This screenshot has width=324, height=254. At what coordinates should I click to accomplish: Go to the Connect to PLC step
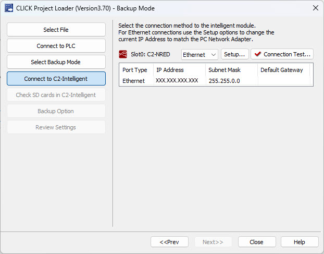[56, 46]
